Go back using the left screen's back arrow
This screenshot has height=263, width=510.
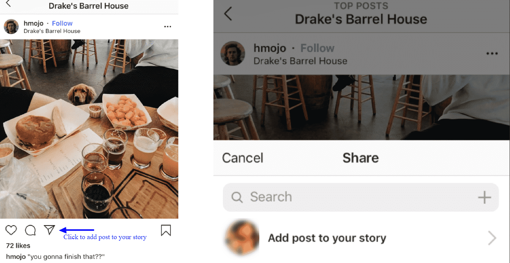pyautogui.click(x=8, y=3)
